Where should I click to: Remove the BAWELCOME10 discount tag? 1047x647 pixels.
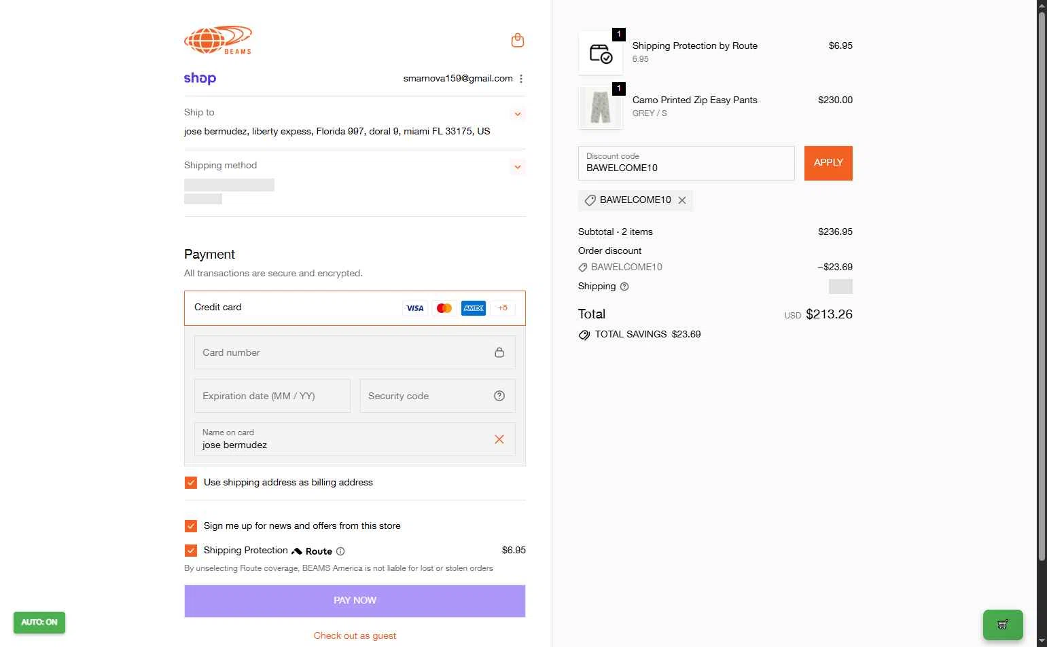[682, 200]
